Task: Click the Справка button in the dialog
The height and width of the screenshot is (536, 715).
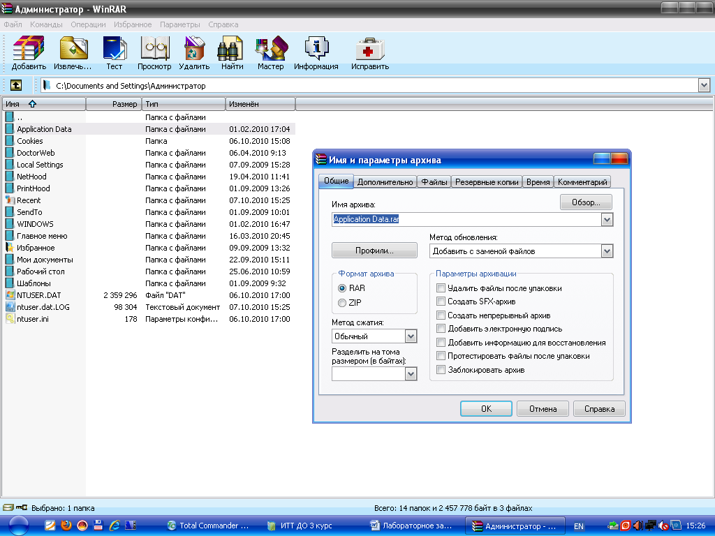Action: (x=599, y=409)
